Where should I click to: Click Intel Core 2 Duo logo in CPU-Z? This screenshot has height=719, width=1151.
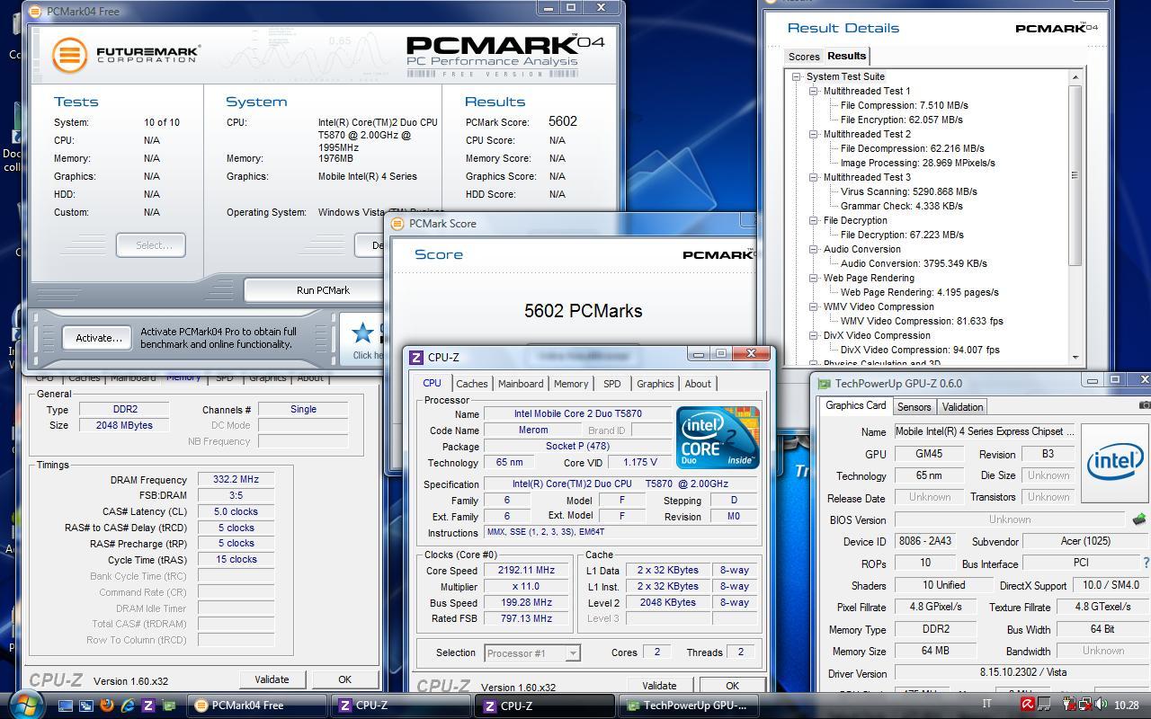[718, 438]
